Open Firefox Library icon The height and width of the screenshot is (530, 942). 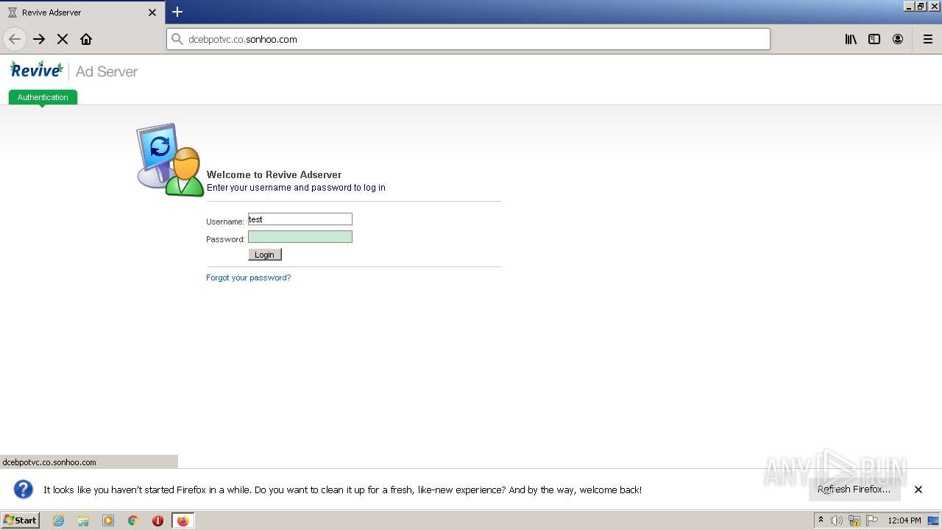point(851,39)
